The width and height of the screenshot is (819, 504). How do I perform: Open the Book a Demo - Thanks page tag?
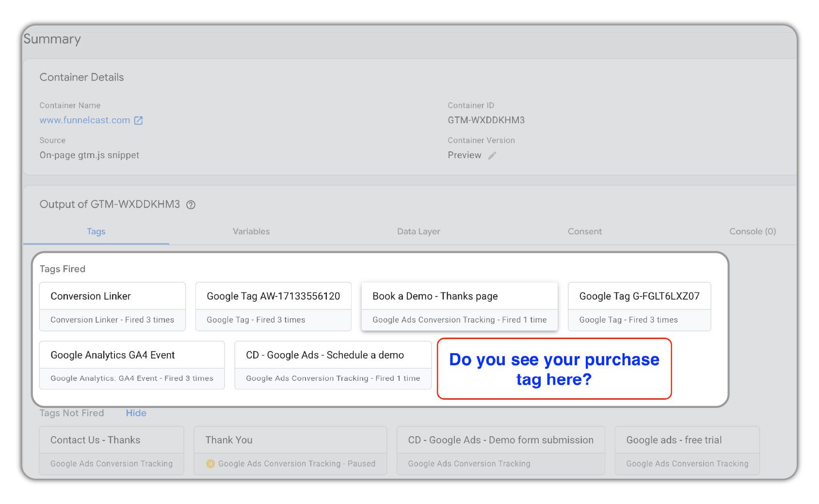click(x=460, y=307)
